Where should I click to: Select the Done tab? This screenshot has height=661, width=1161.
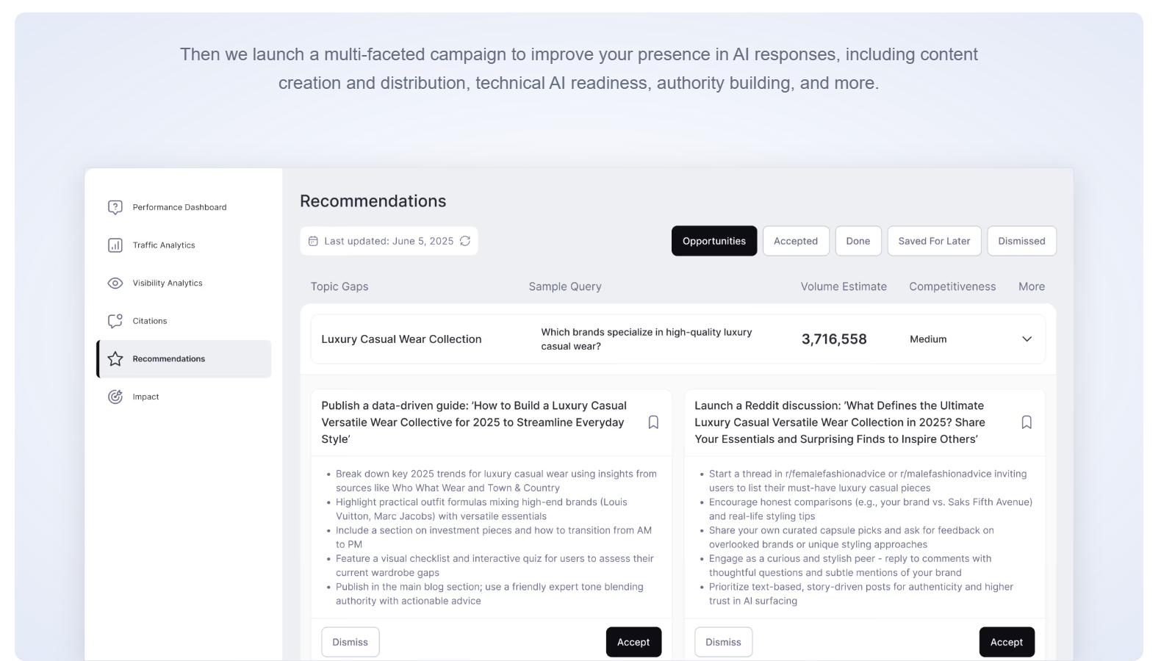click(x=858, y=241)
